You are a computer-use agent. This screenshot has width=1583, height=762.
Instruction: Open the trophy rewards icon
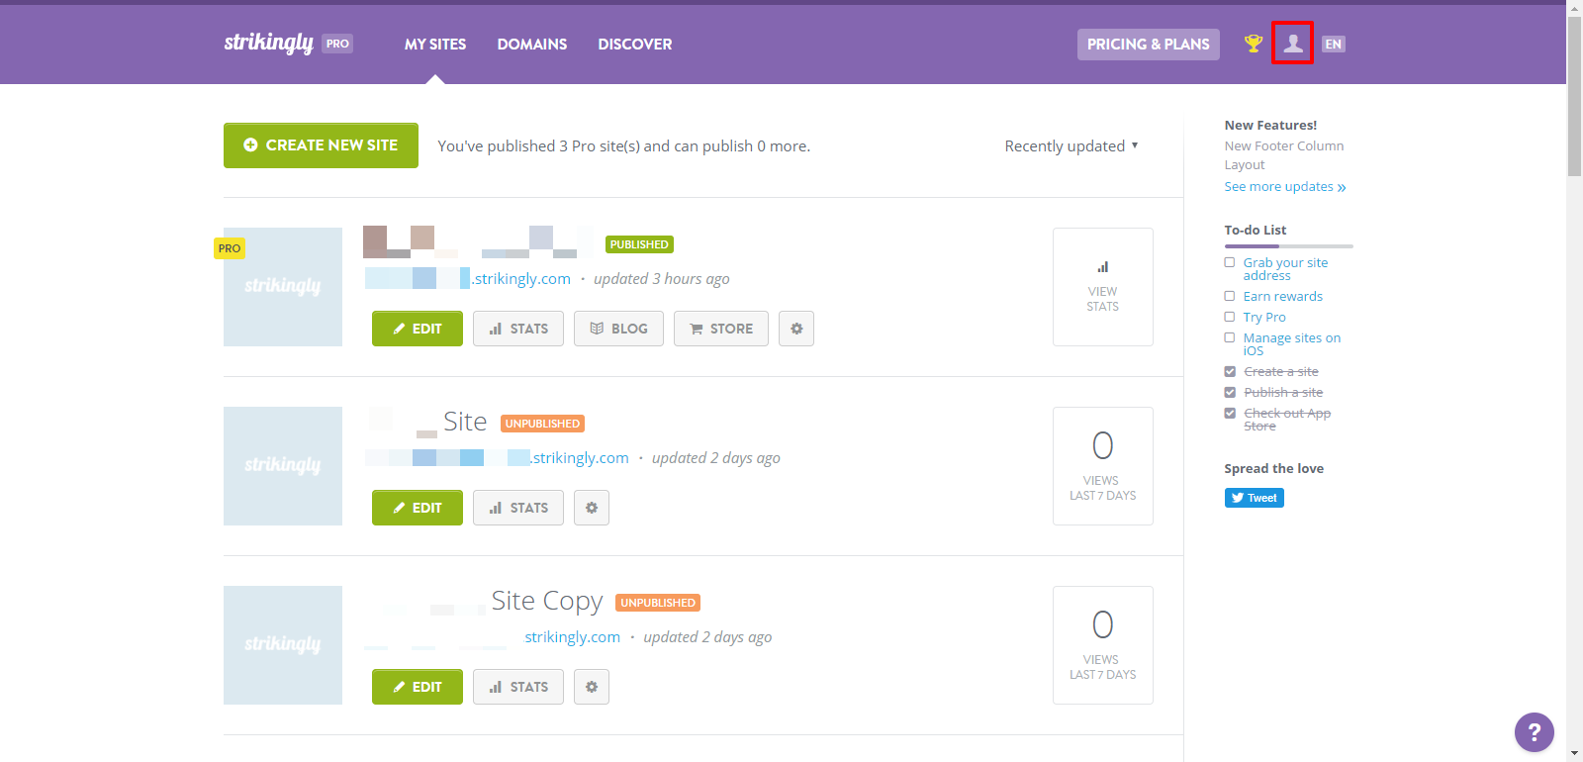(x=1254, y=44)
